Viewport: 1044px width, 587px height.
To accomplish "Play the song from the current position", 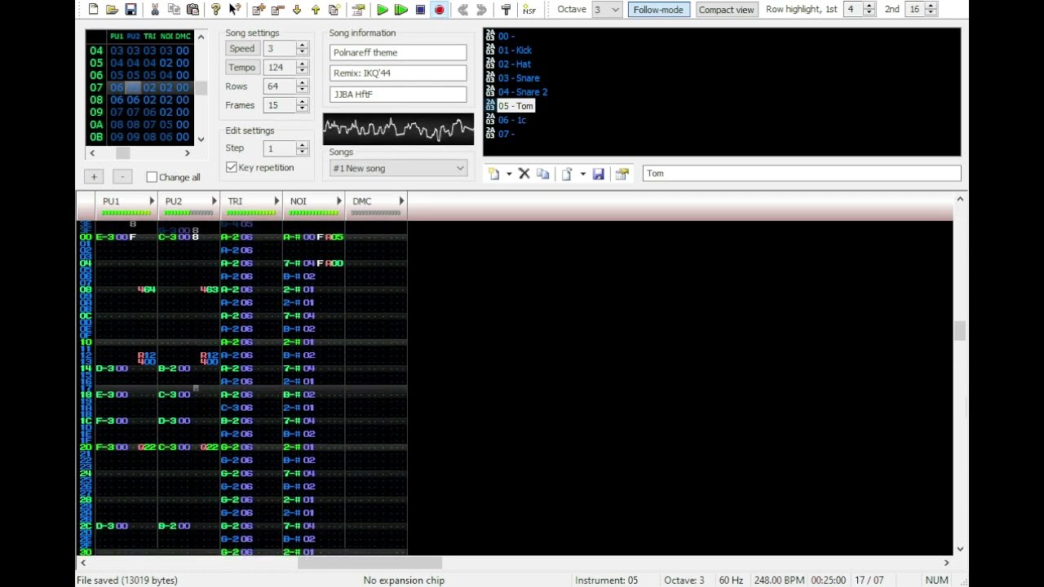I will (x=383, y=10).
